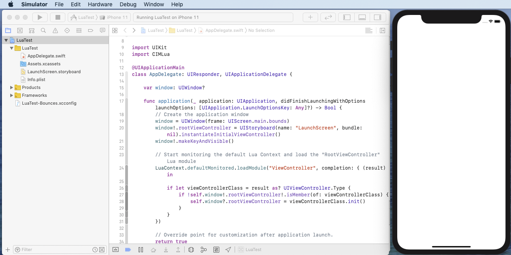Deactivate breakpoints blue tag
Image resolution: width=511 pixels, height=255 pixels.
coord(128,249)
